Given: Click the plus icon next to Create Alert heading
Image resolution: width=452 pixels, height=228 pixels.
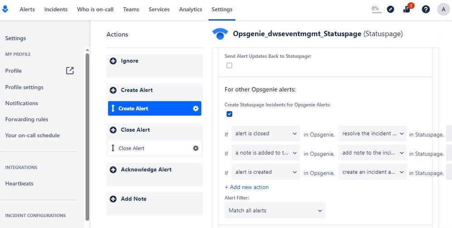Looking at the screenshot, I should [x=113, y=90].
